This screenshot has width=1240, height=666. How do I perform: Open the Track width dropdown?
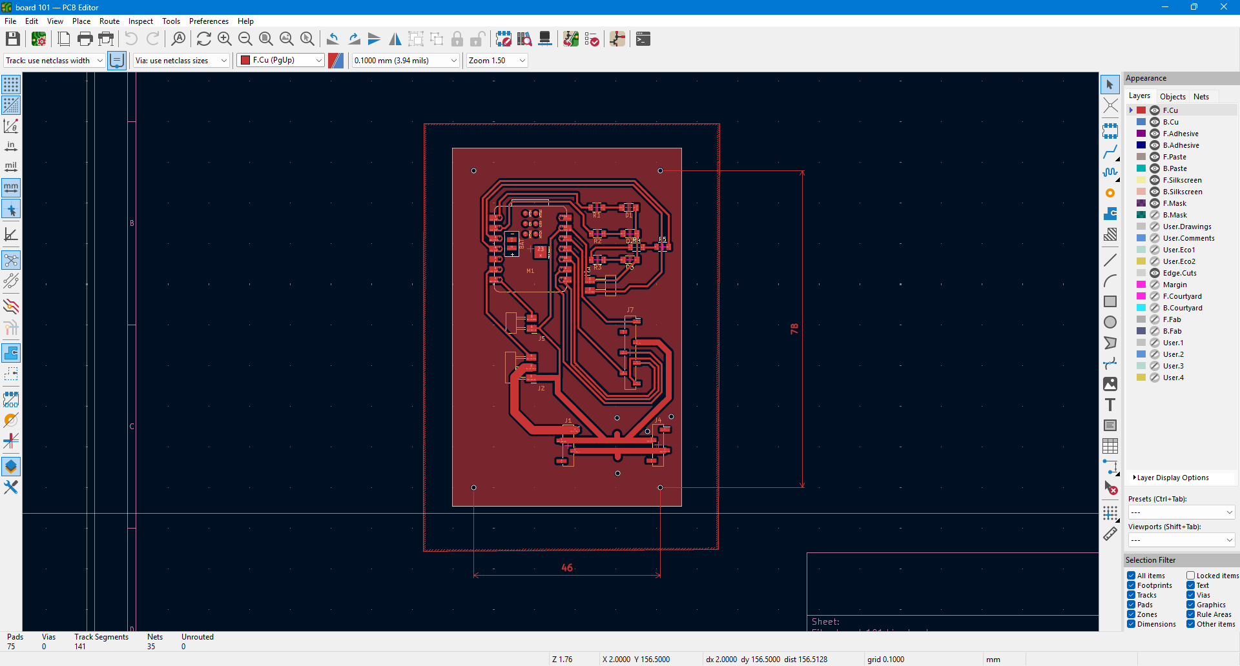coord(54,61)
